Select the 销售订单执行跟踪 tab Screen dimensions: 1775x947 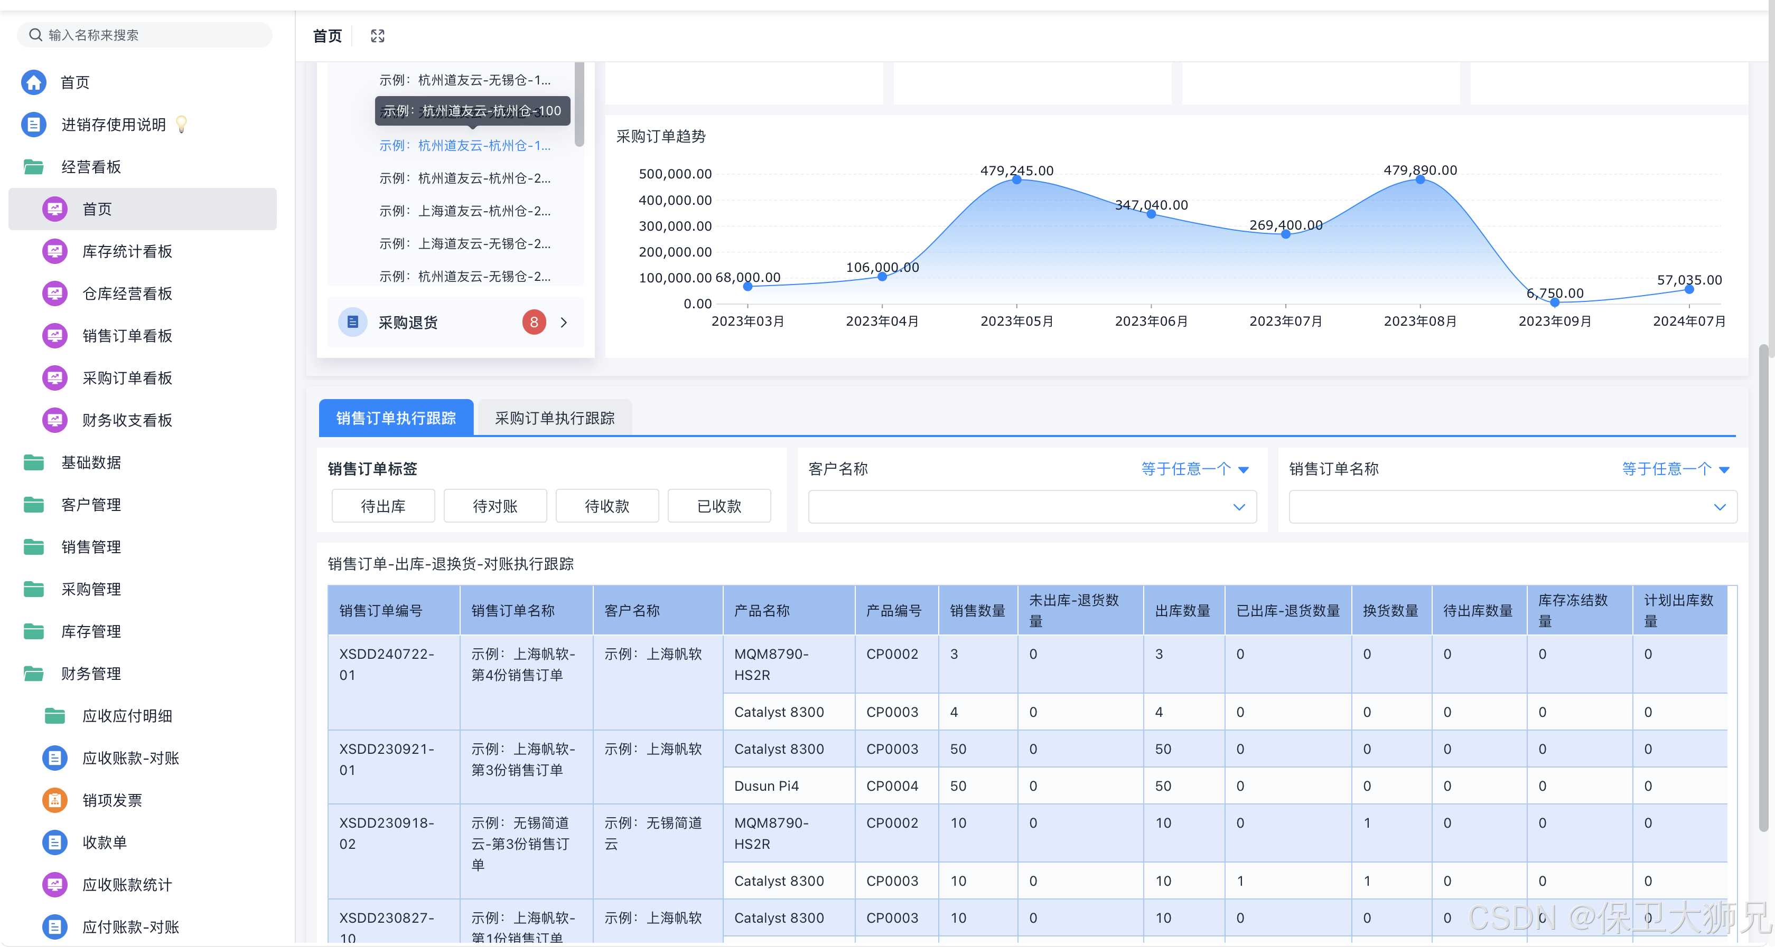point(396,418)
